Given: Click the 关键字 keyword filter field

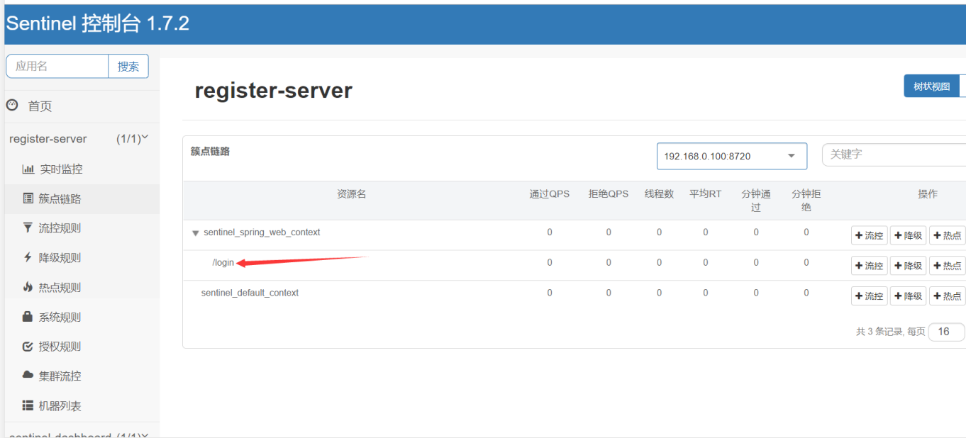Looking at the screenshot, I should [894, 155].
